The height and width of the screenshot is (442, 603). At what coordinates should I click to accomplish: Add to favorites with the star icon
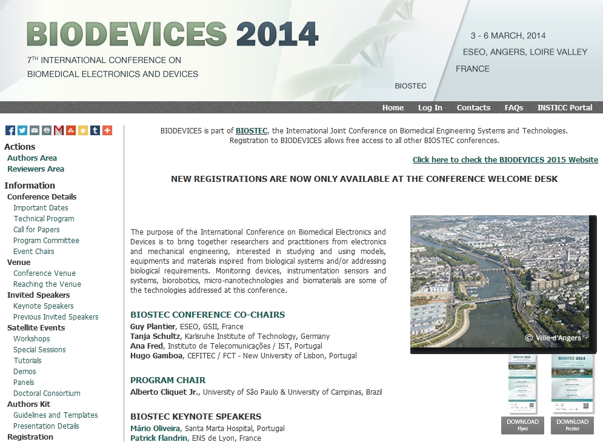(x=83, y=130)
